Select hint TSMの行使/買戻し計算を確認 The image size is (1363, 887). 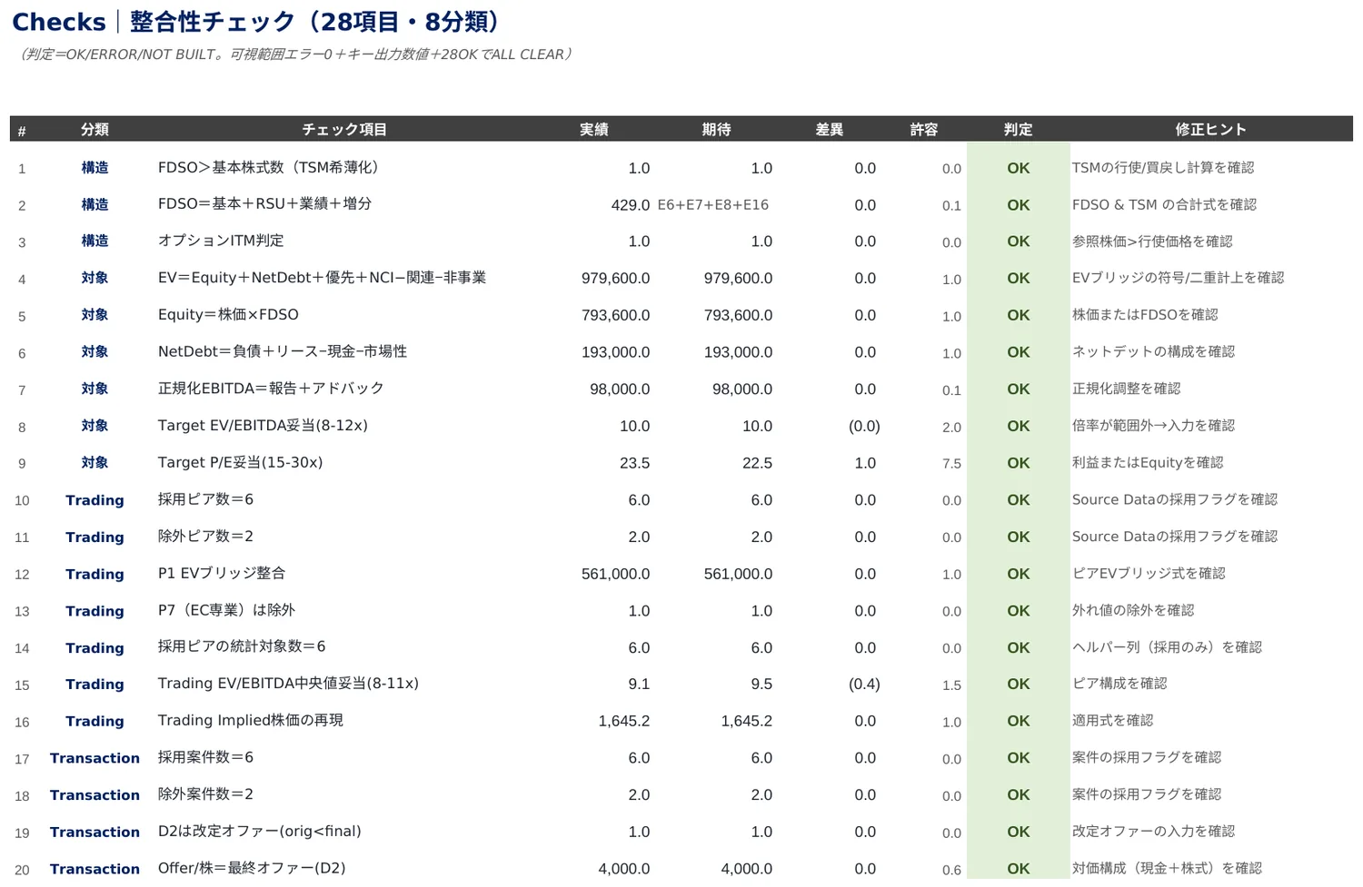pos(1162,168)
